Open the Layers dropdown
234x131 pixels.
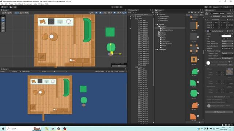[x=218, y=7]
